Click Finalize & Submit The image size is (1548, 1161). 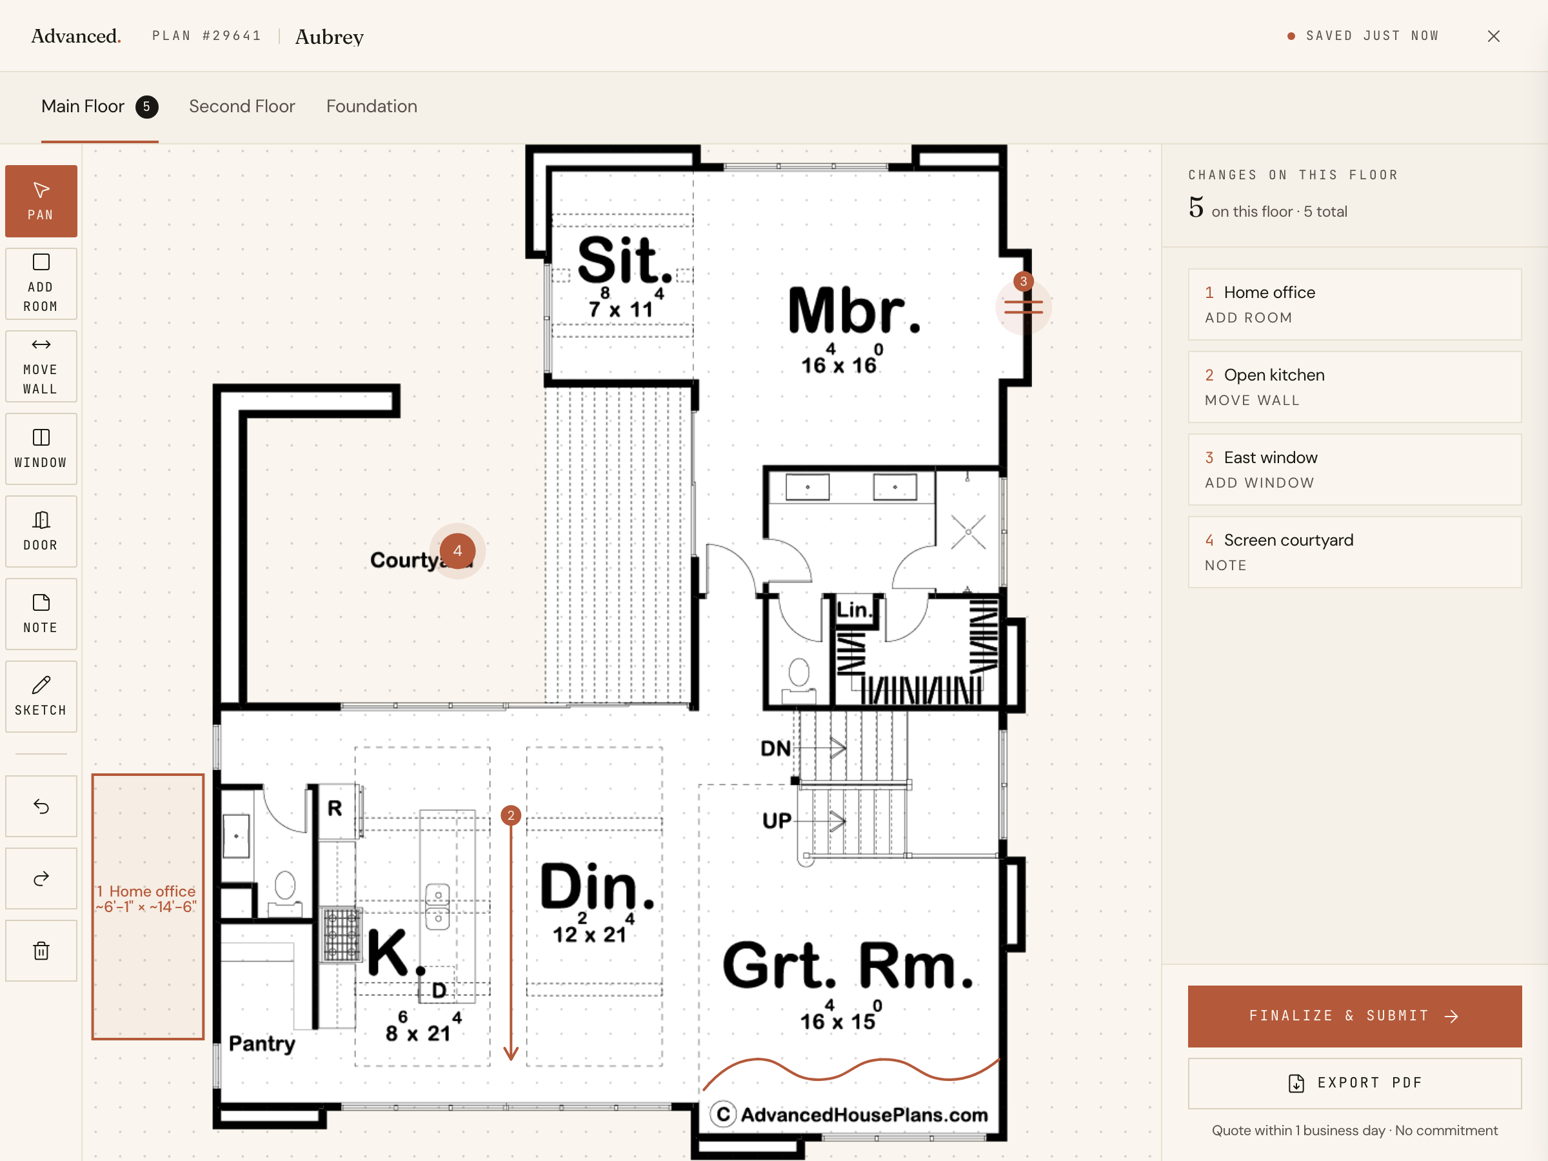(x=1355, y=1016)
